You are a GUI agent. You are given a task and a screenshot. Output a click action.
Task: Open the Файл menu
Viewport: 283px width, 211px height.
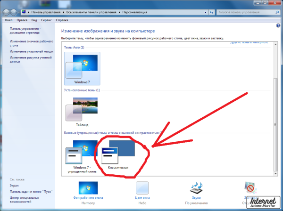click(8, 20)
